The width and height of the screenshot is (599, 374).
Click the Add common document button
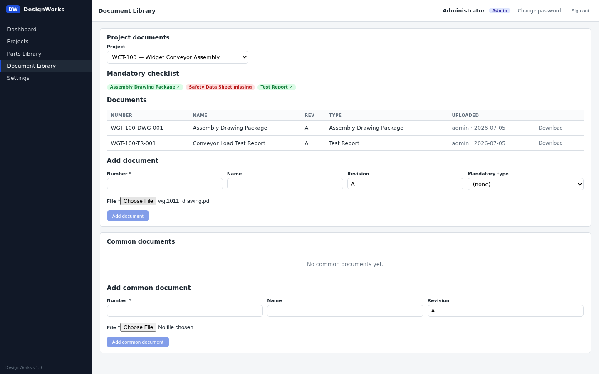pos(138,342)
